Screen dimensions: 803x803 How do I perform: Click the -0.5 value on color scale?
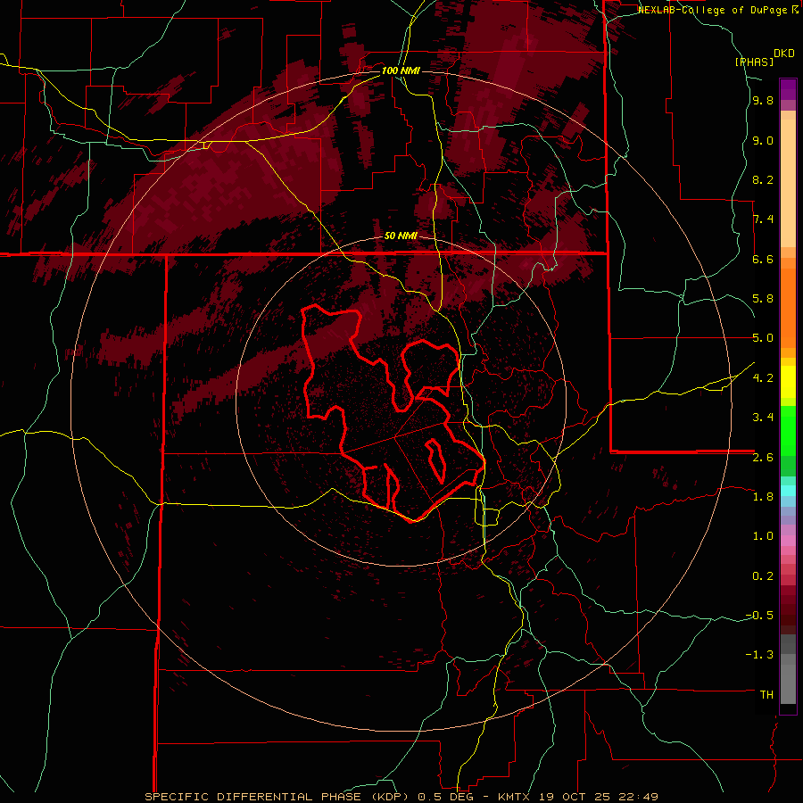point(759,616)
